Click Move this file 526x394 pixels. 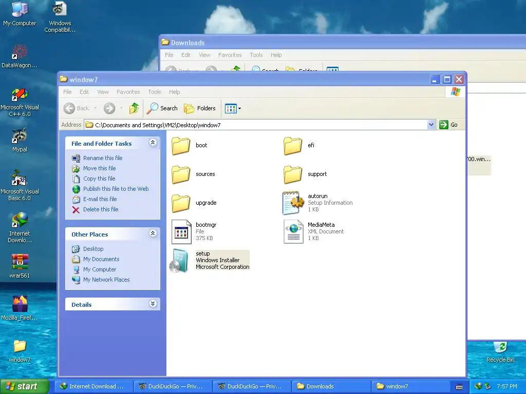pos(99,168)
